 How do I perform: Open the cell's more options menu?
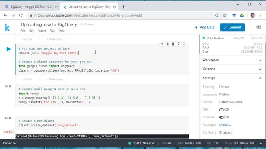click(x=184, y=44)
